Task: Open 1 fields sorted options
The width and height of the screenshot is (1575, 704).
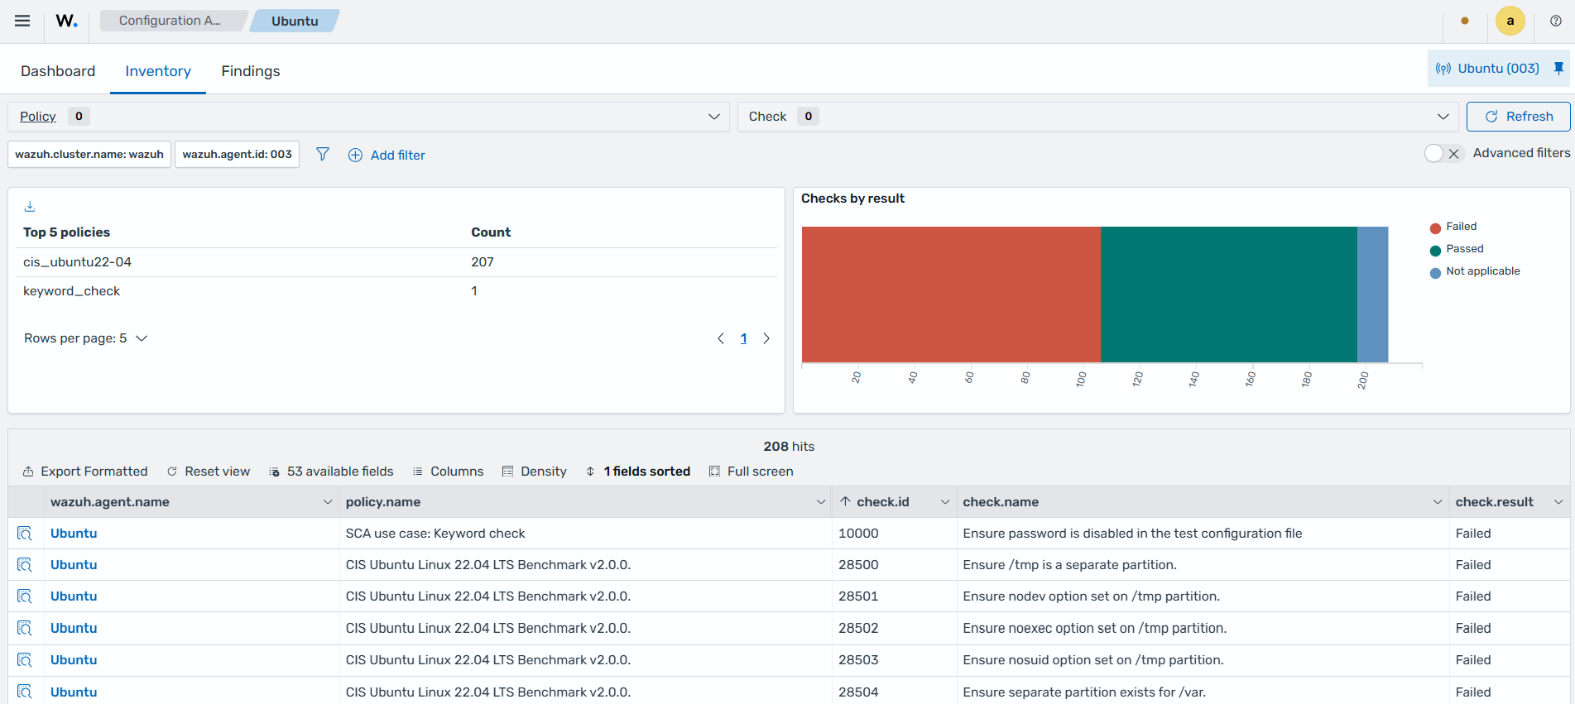Action: 638,472
